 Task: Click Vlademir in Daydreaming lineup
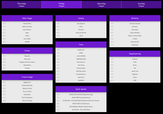[135, 59]
